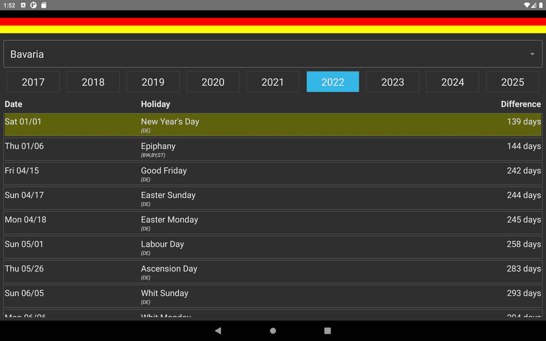
Task: Open the recent apps button
Action: [x=326, y=330]
